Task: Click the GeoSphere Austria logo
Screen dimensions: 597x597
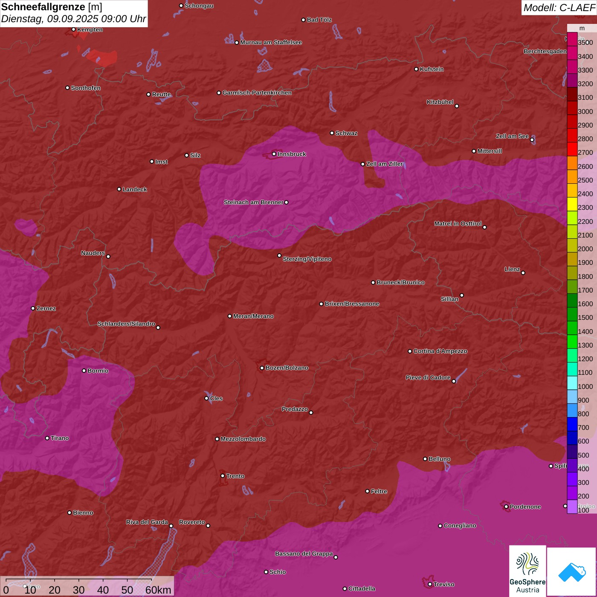Action: click(527, 570)
